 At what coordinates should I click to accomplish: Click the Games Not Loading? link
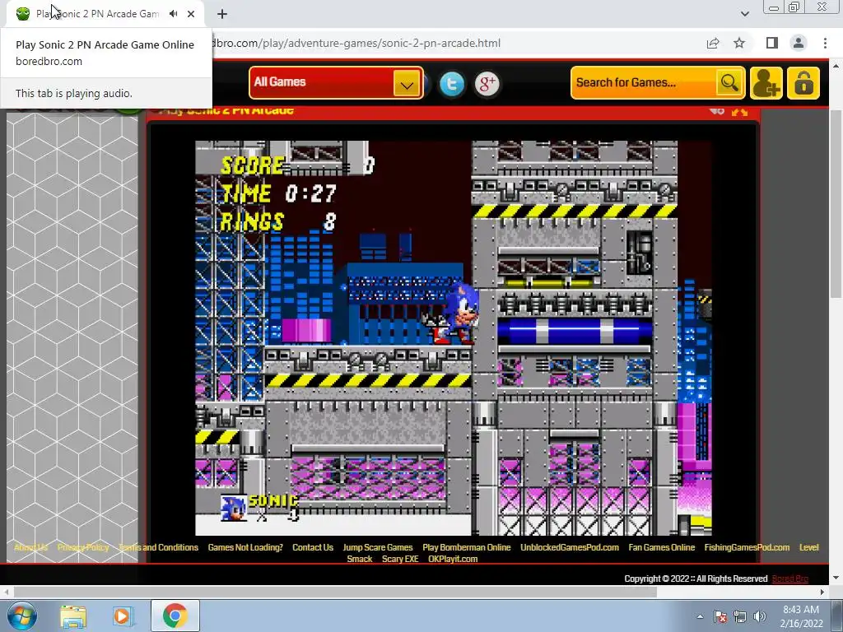(245, 547)
